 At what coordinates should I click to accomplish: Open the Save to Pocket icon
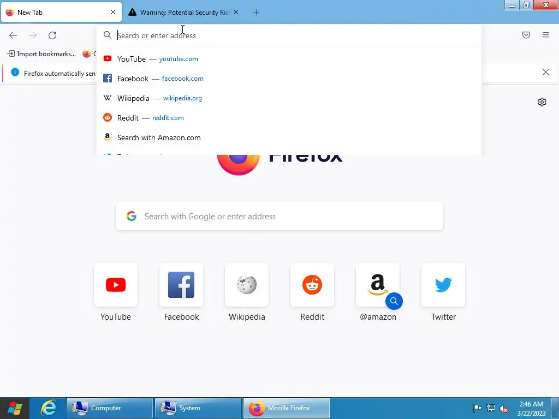tap(526, 35)
